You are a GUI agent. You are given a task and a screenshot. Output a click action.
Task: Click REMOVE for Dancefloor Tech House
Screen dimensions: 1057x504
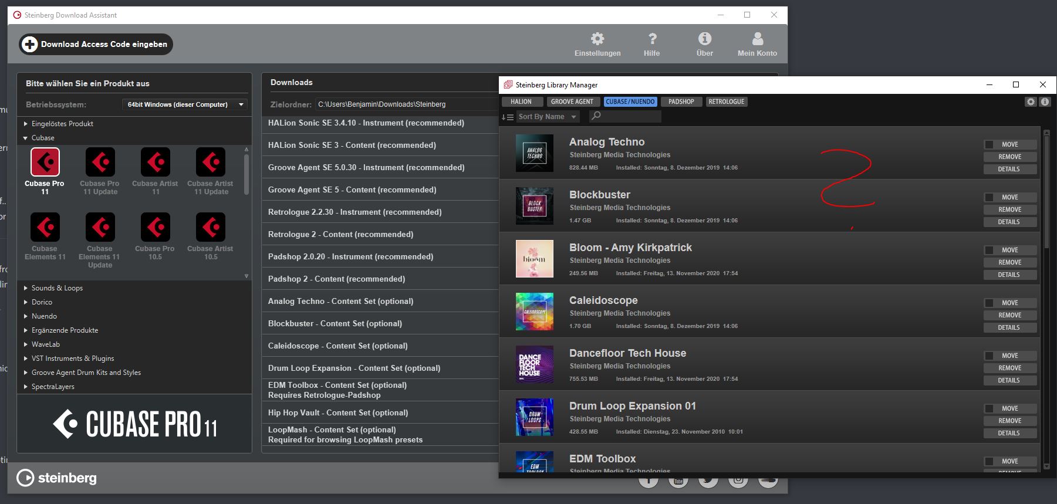tap(1010, 368)
